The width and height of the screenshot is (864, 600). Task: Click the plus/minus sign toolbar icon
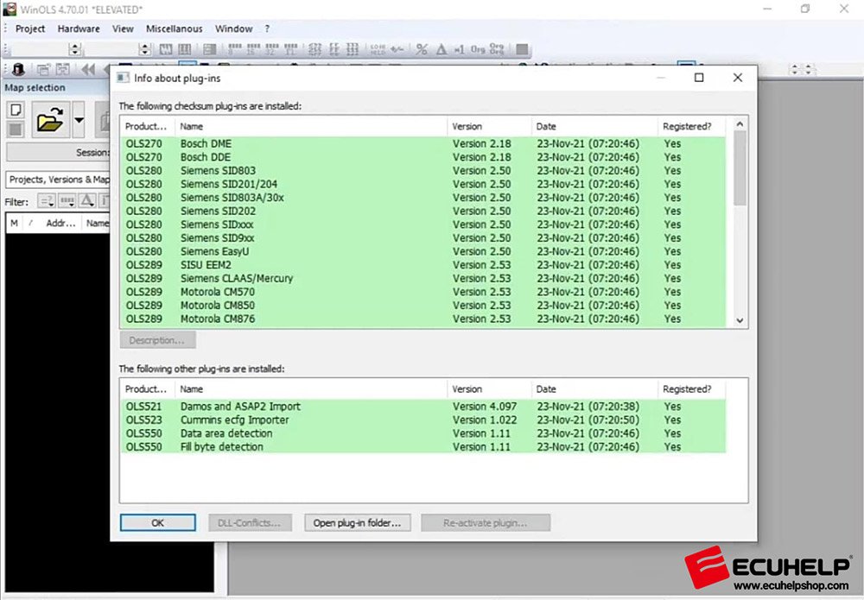(397, 49)
